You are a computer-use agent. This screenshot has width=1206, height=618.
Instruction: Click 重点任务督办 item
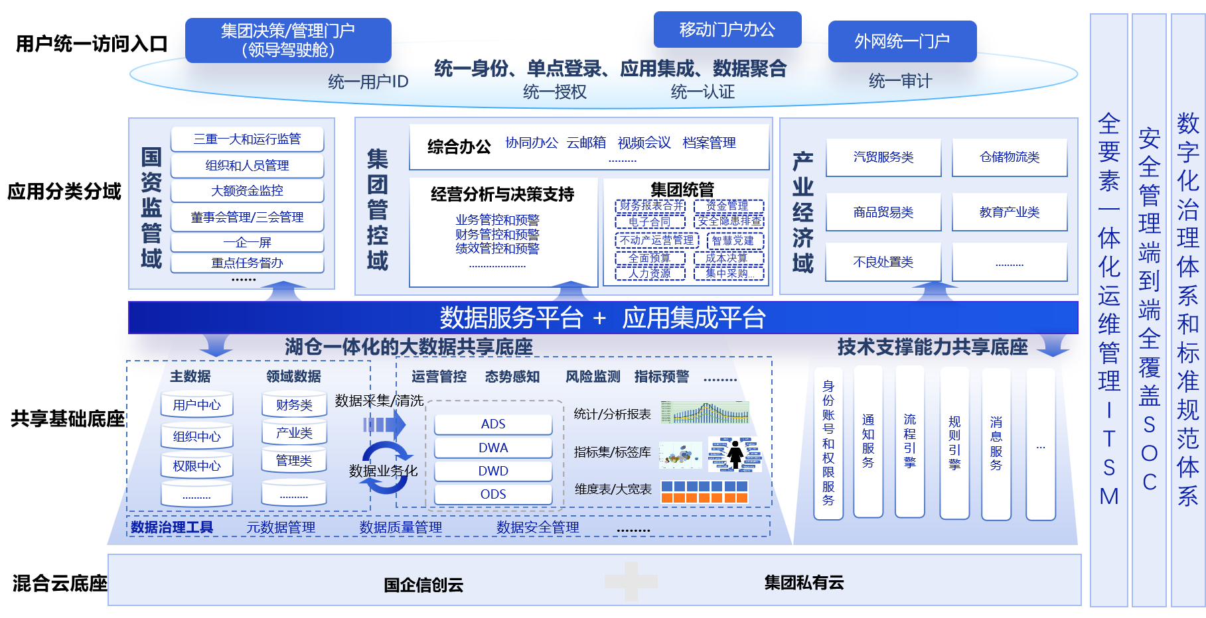coord(247,263)
